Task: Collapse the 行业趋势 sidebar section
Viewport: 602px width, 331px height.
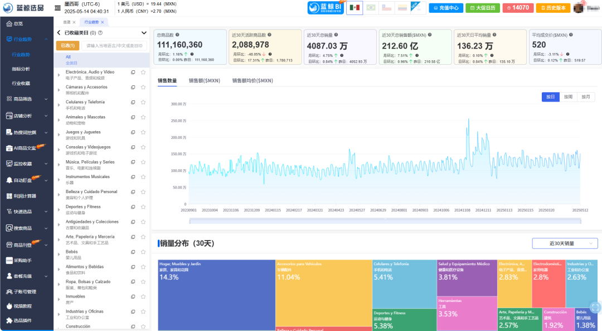Action: (46, 39)
